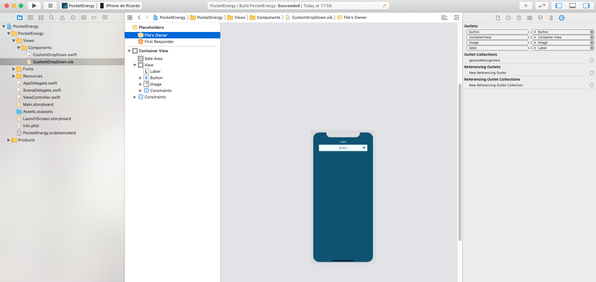Viewport: 596px width, 282px height.
Task: Open the Size inspector ruler icon
Action: coord(551,18)
